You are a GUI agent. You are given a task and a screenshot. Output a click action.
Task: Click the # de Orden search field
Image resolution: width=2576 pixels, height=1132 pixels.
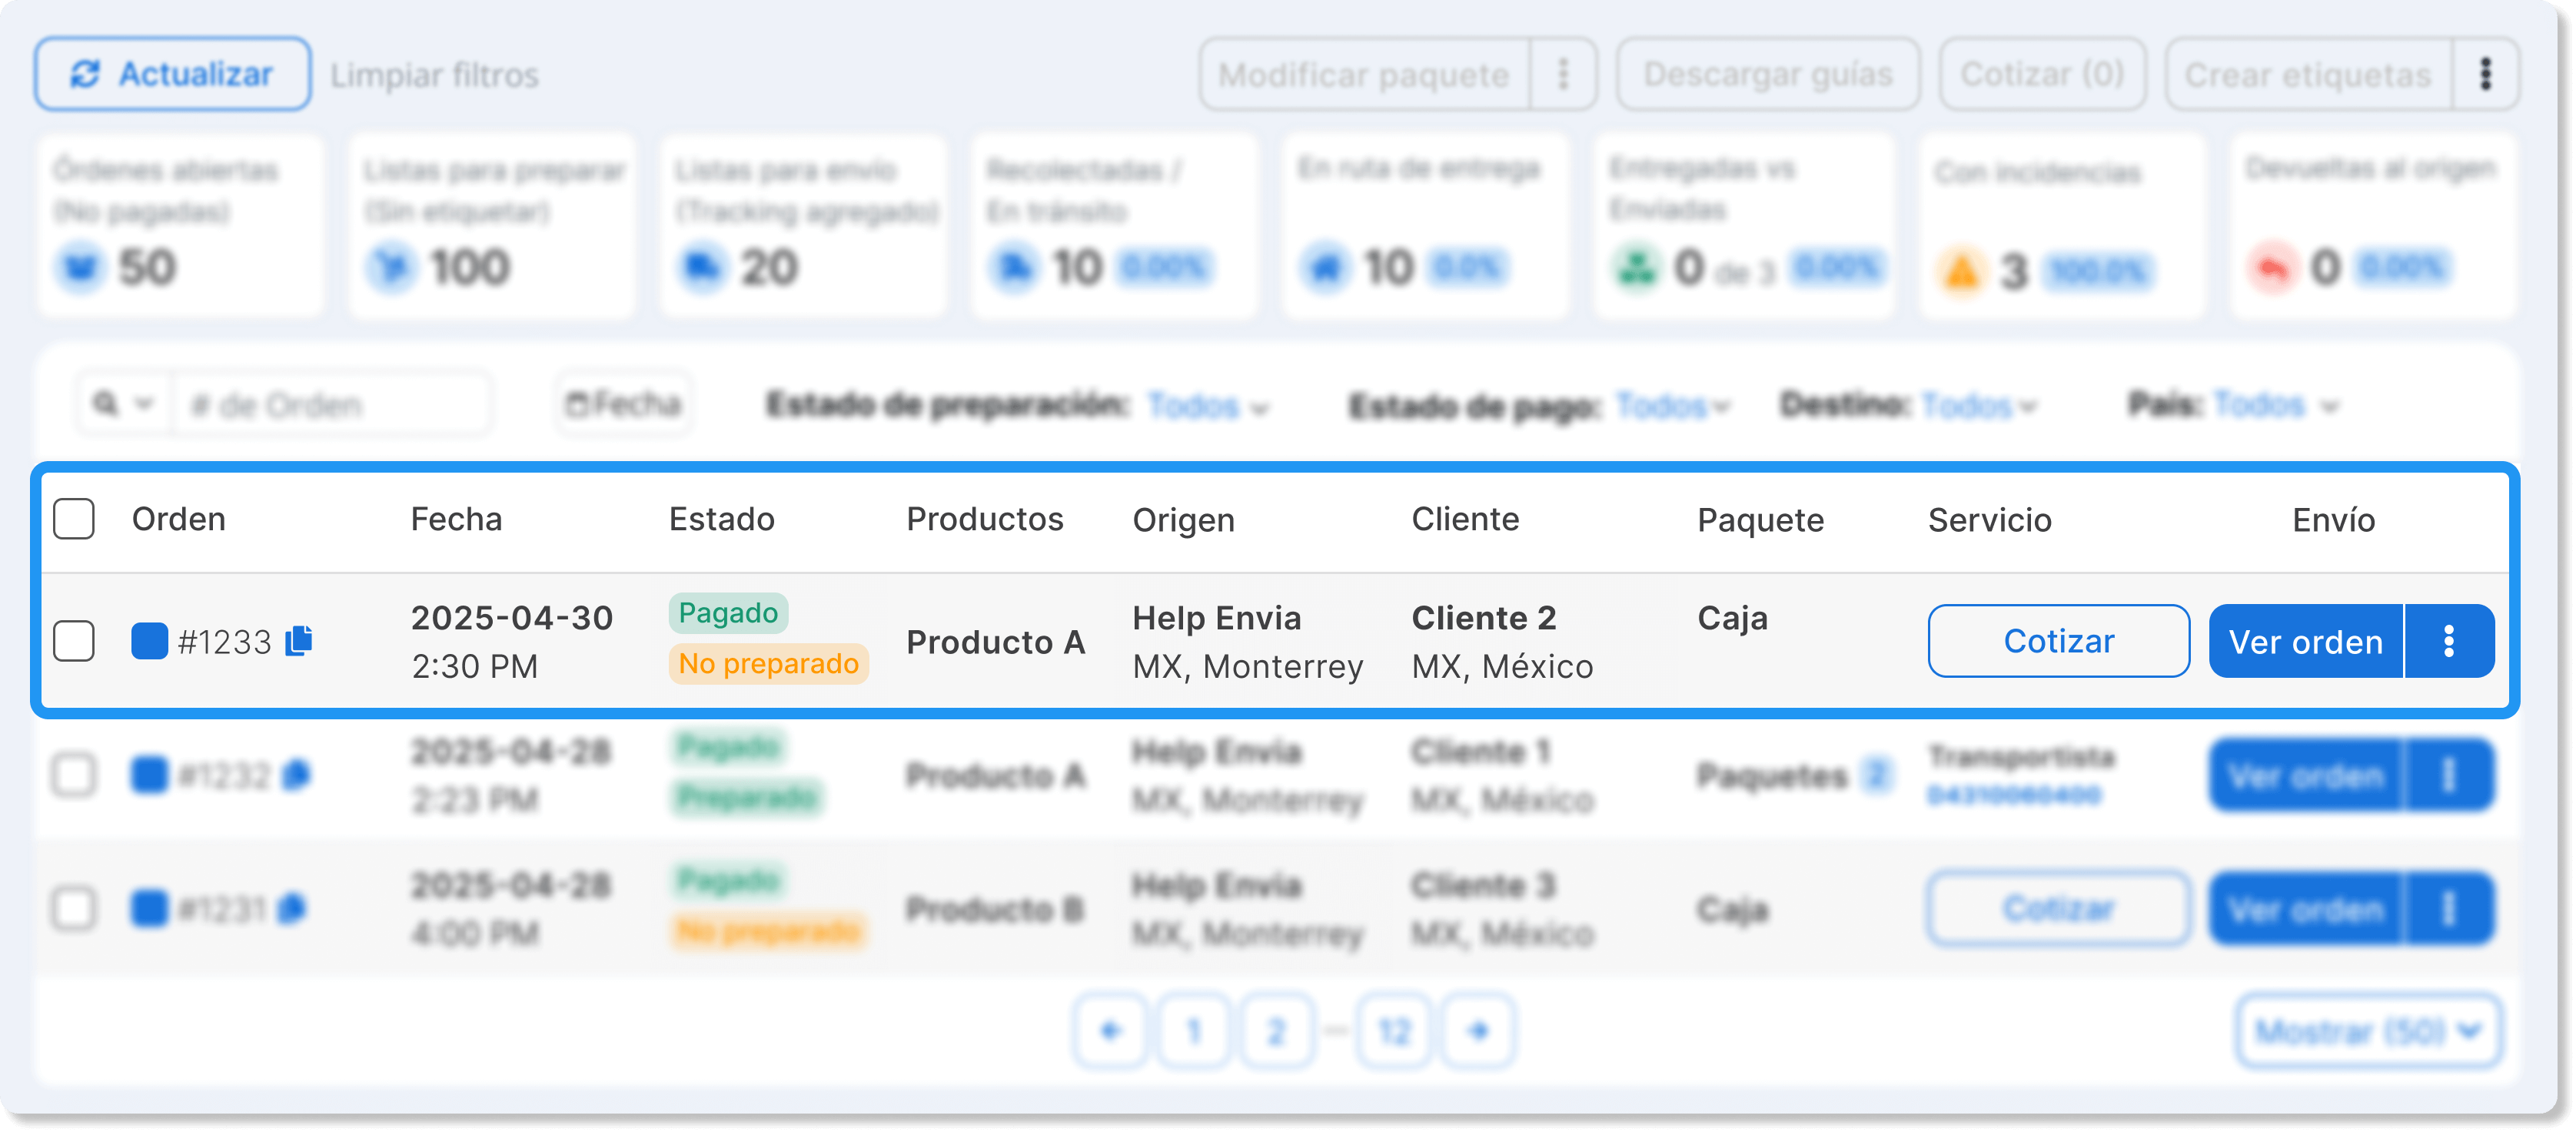tap(331, 404)
